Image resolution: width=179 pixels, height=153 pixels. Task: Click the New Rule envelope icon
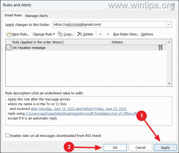[9, 34]
